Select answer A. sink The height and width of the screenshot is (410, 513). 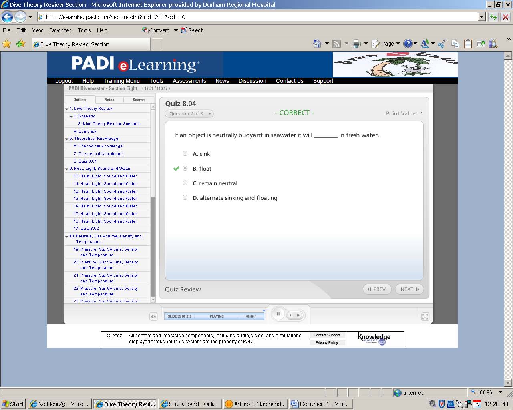(185, 153)
